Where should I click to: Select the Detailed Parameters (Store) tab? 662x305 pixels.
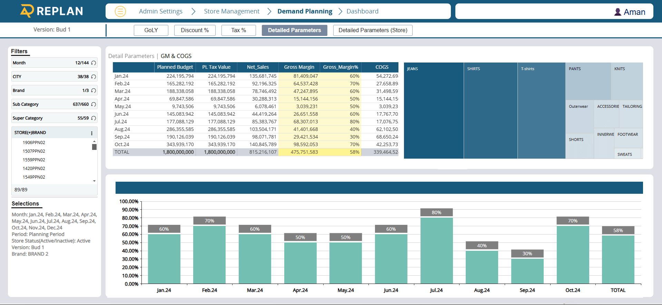coord(373,30)
